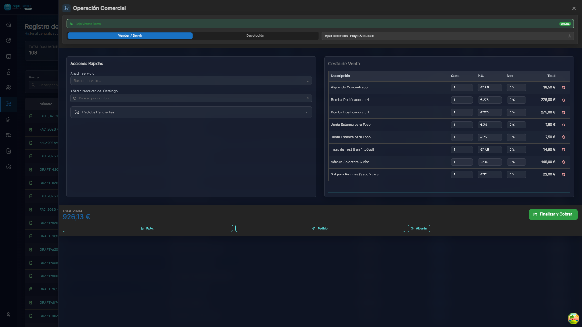
Task: Click the Pedido button
Action: [x=320, y=229]
